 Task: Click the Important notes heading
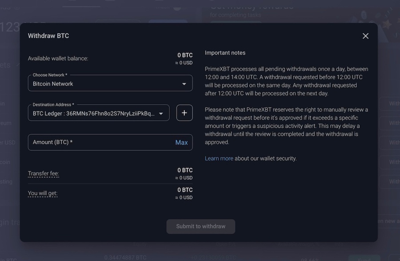coord(225,53)
